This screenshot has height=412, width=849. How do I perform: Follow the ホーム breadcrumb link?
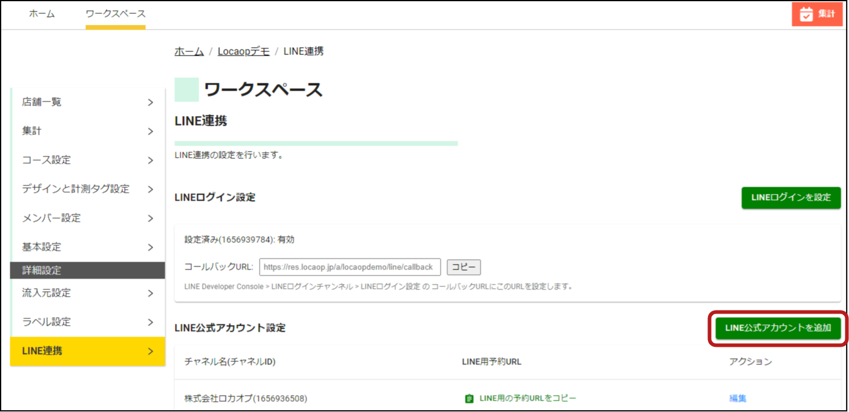point(189,51)
